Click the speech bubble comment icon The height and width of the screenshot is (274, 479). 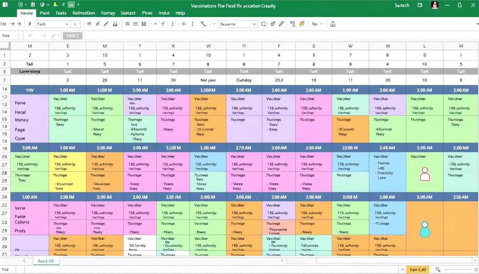point(264,24)
